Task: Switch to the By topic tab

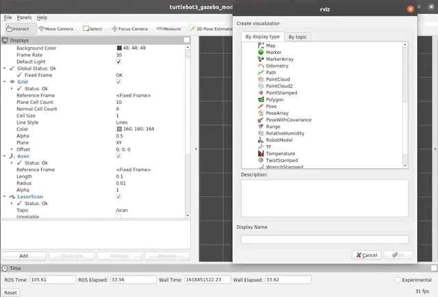Action: 298,37
